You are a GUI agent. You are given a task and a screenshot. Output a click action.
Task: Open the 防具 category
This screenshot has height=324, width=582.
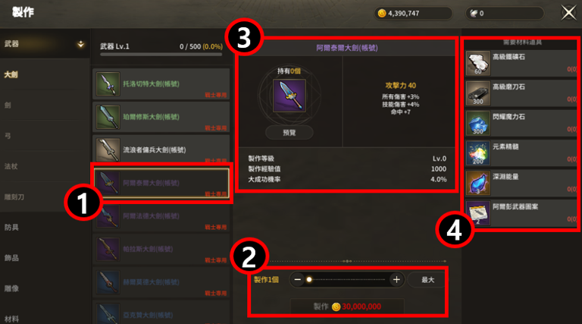pyautogui.click(x=11, y=228)
